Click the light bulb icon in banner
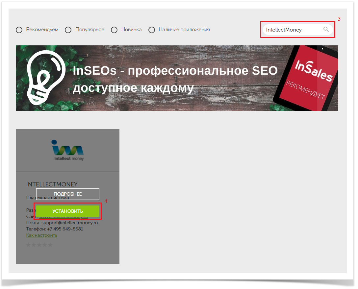 click(x=46, y=77)
